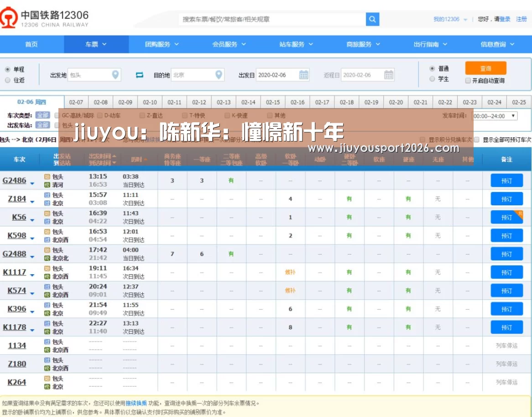Tick the GC-高铁/城际 train type checkbox
The image size is (532, 417).
coord(57,116)
